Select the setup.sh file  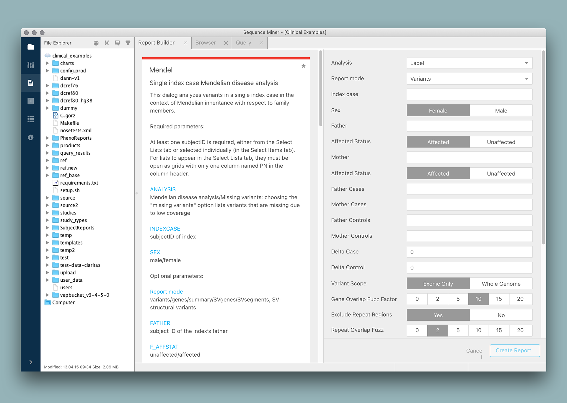click(x=70, y=190)
